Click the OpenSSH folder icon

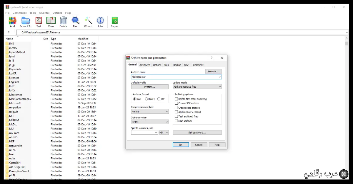coord(7,163)
